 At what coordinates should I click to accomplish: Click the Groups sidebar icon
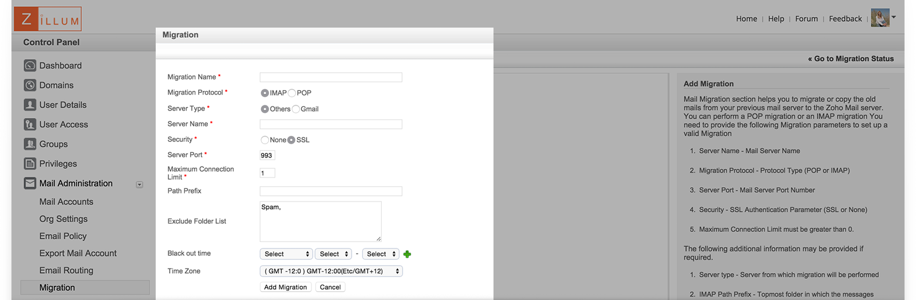[30, 144]
